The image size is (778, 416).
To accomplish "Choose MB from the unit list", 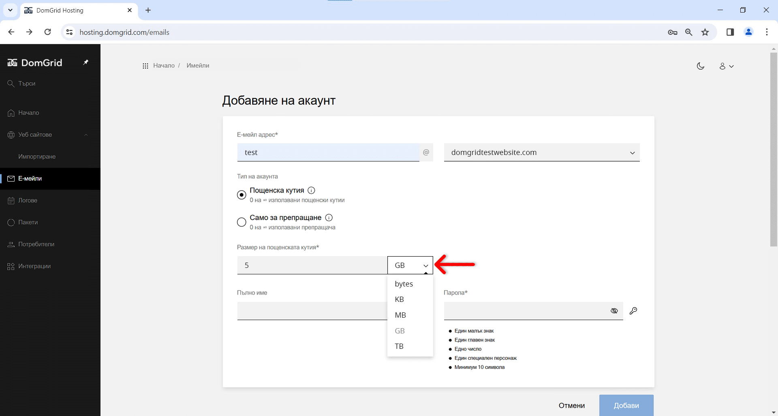I will (410, 315).
